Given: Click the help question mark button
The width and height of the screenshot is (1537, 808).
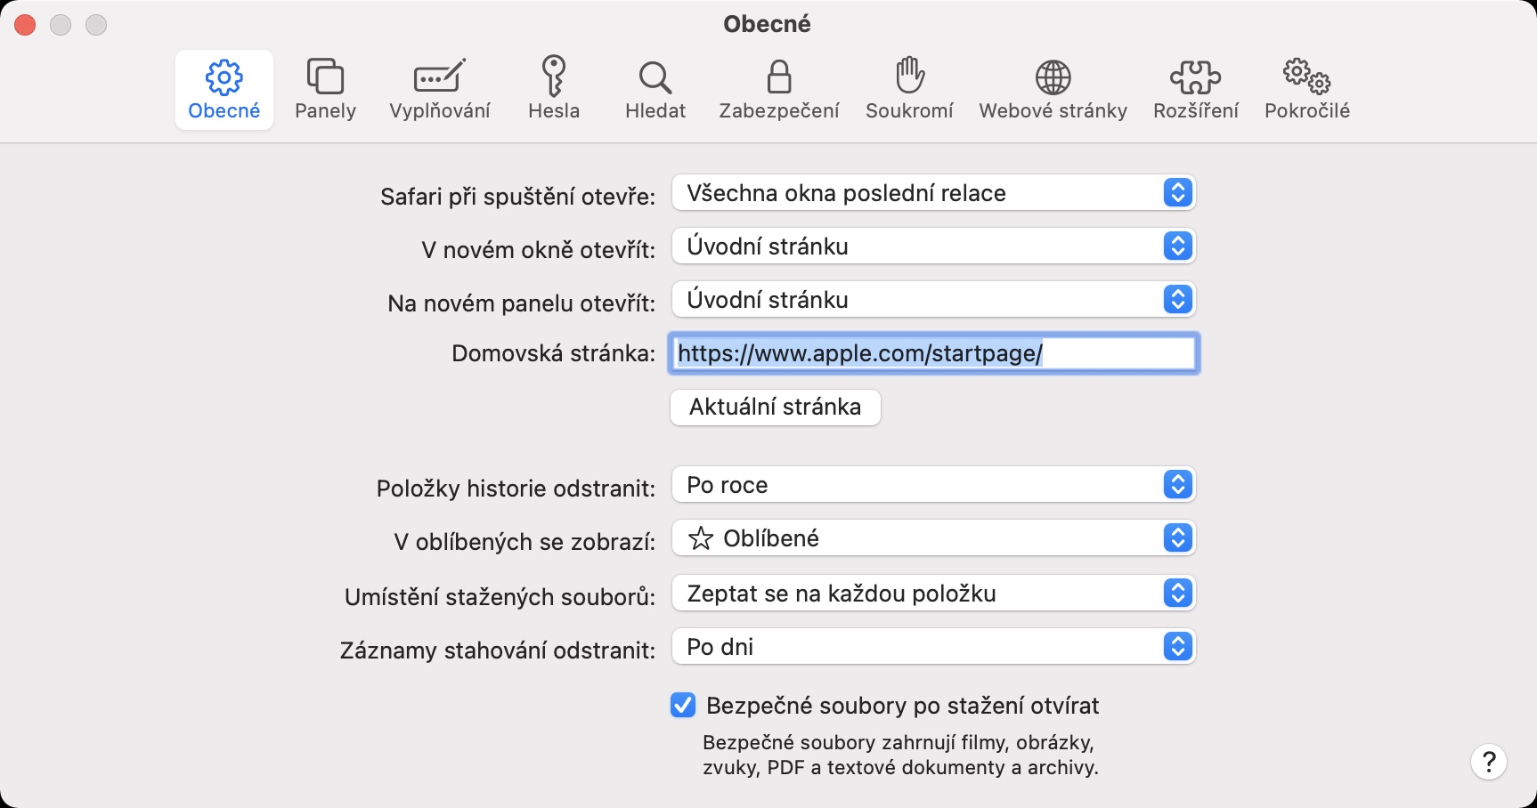Looking at the screenshot, I should (1488, 762).
